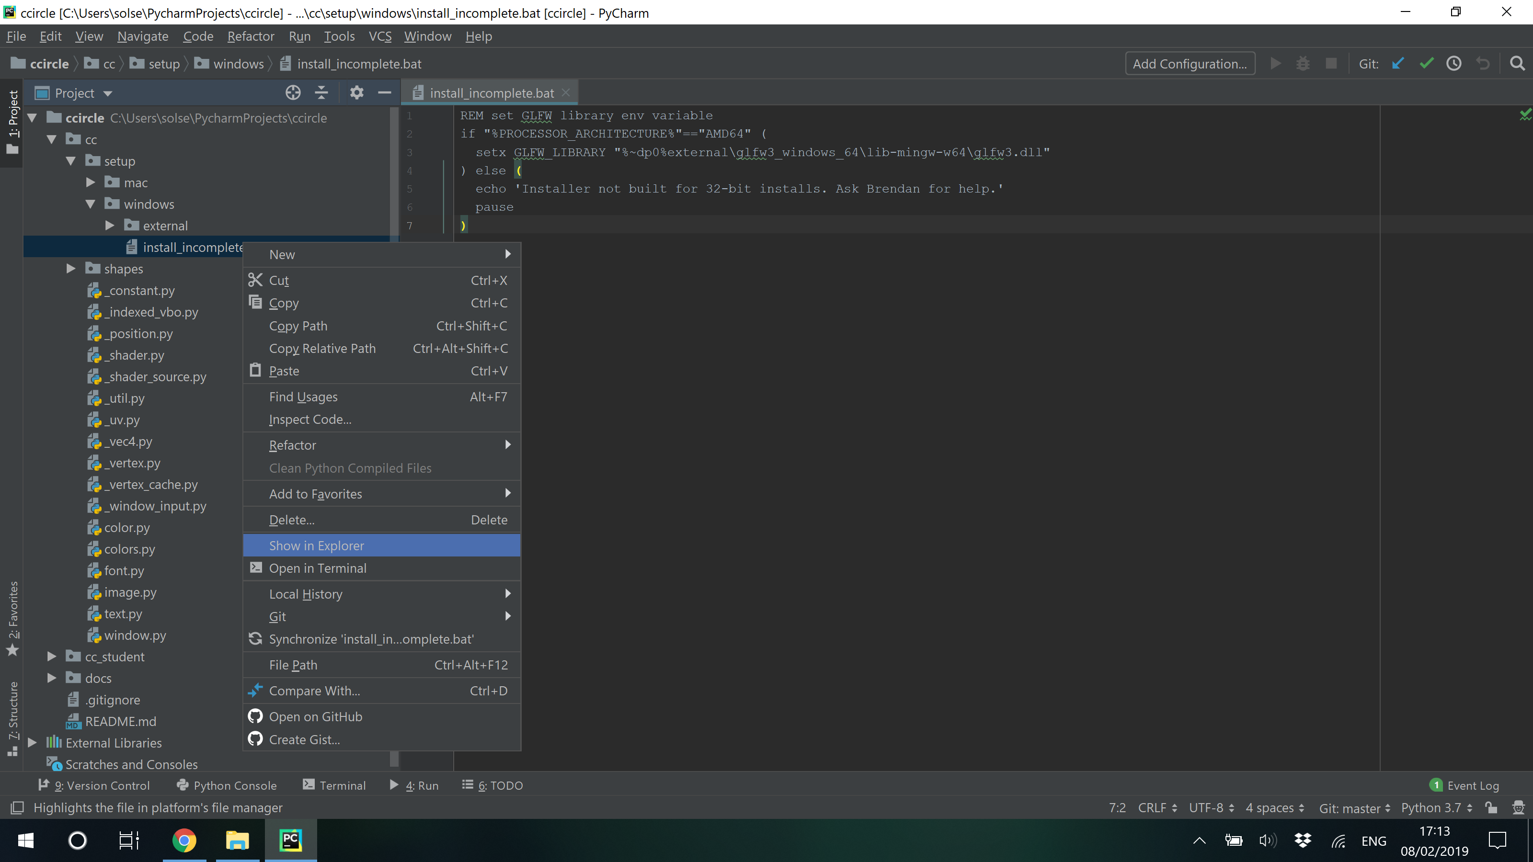Click the Git Update Project arrow icon

[x=1398, y=63]
